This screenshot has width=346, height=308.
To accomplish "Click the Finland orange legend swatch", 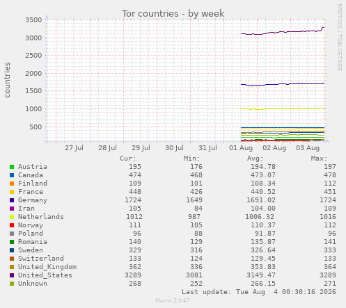I will [12, 184].
